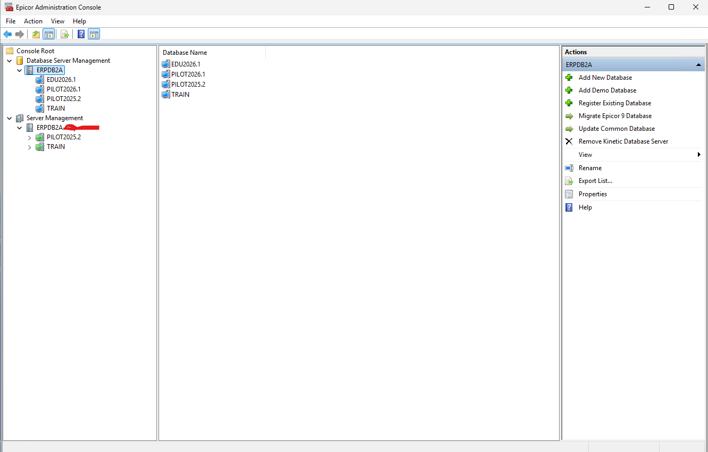Image resolution: width=708 pixels, height=452 pixels.
Task: Click arrow icon beside Migrate Epicor 9 Database
Action: [x=569, y=116]
